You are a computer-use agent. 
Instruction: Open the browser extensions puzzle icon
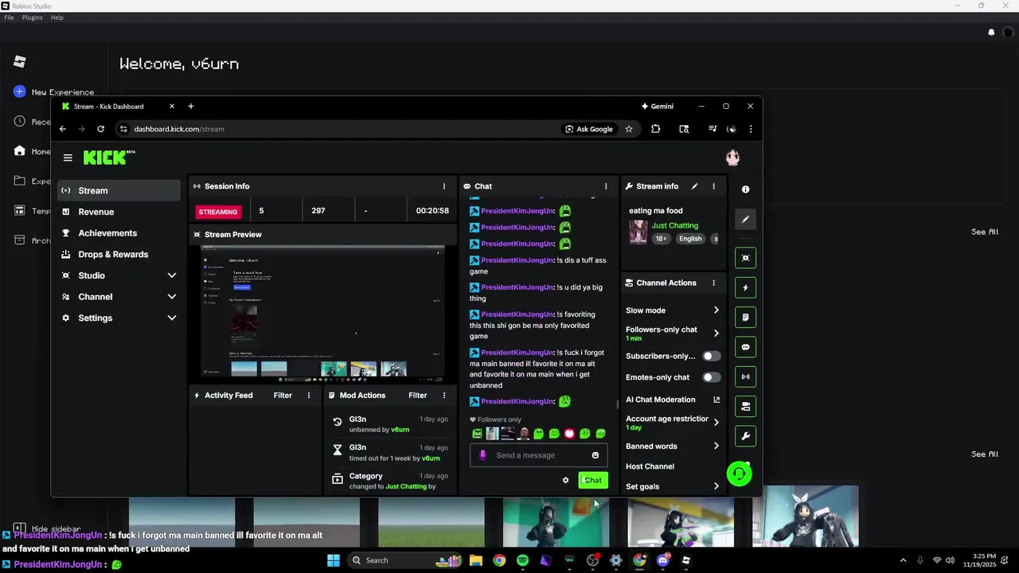pyautogui.click(x=655, y=129)
